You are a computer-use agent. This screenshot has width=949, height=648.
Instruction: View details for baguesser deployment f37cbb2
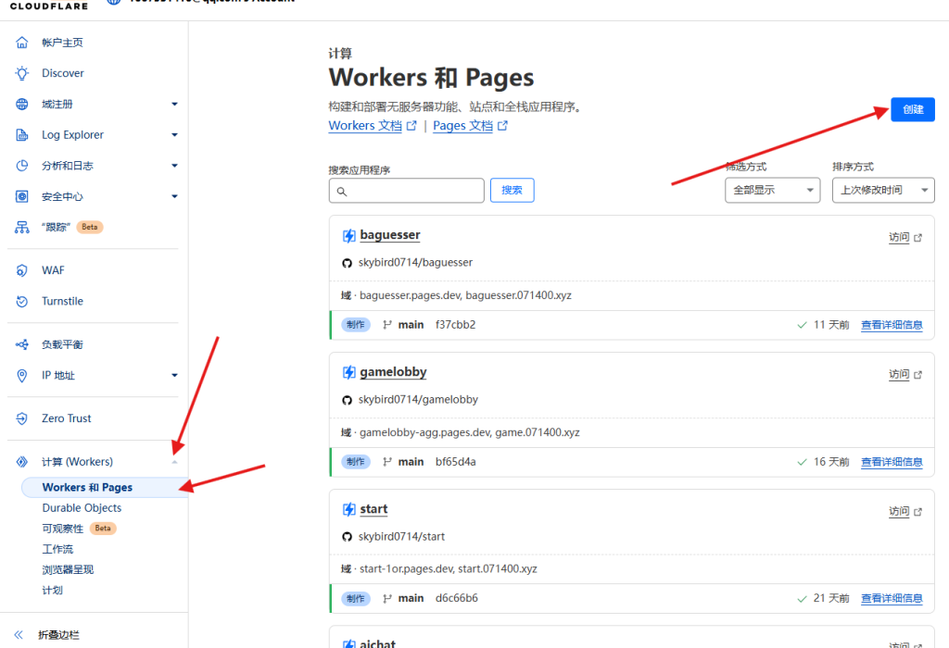point(892,325)
